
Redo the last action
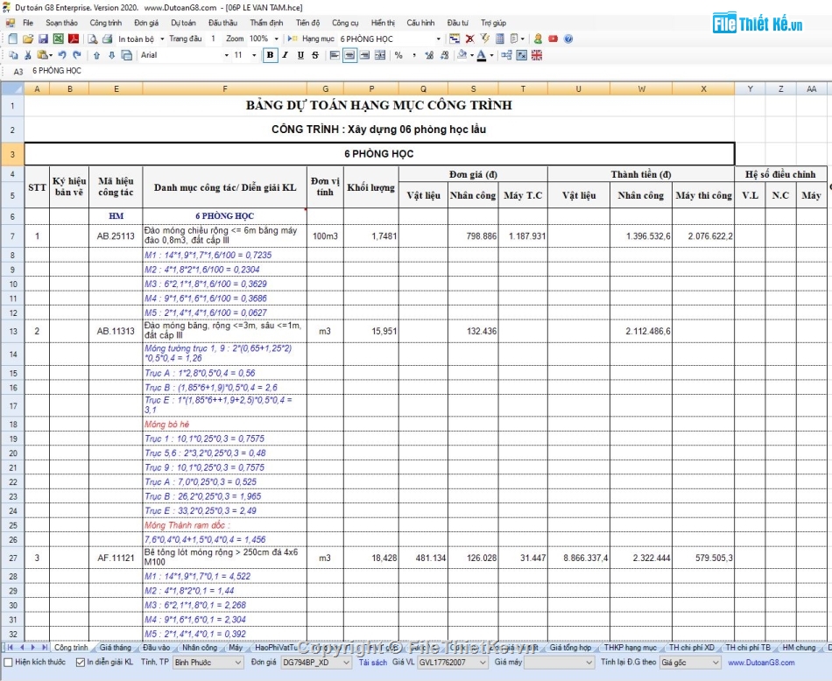coord(77,55)
